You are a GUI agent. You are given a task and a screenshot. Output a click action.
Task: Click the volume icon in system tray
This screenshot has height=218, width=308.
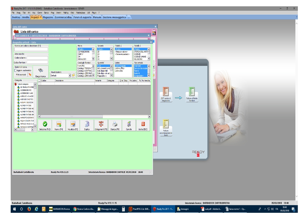point(272,209)
